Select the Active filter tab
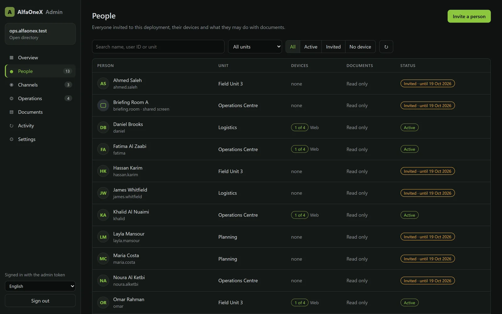502x314 pixels. pos(311,47)
